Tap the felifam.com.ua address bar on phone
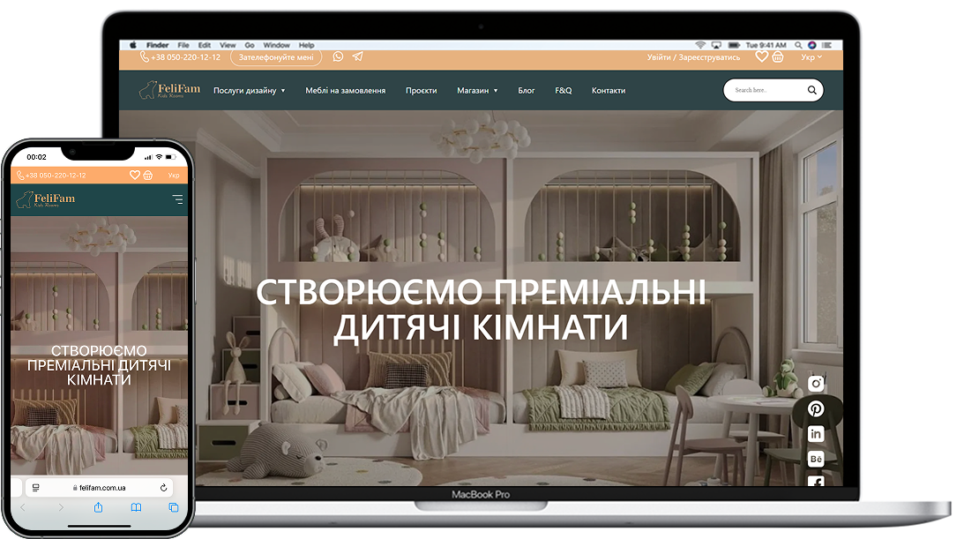964x539 pixels. (99, 487)
